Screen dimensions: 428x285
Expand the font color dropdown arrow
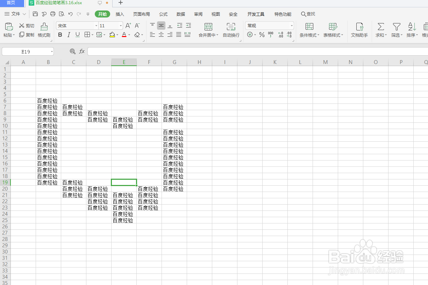point(129,35)
